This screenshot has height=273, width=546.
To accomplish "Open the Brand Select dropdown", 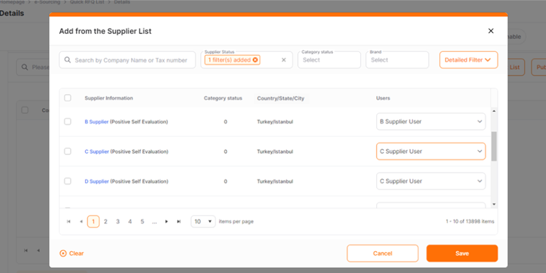I will pos(397,60).
